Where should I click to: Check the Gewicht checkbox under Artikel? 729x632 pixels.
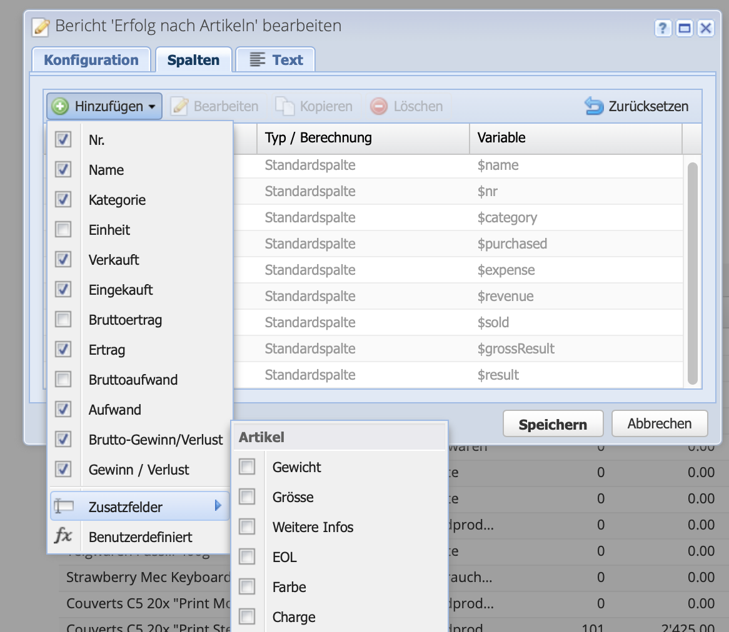coord(248,467)
